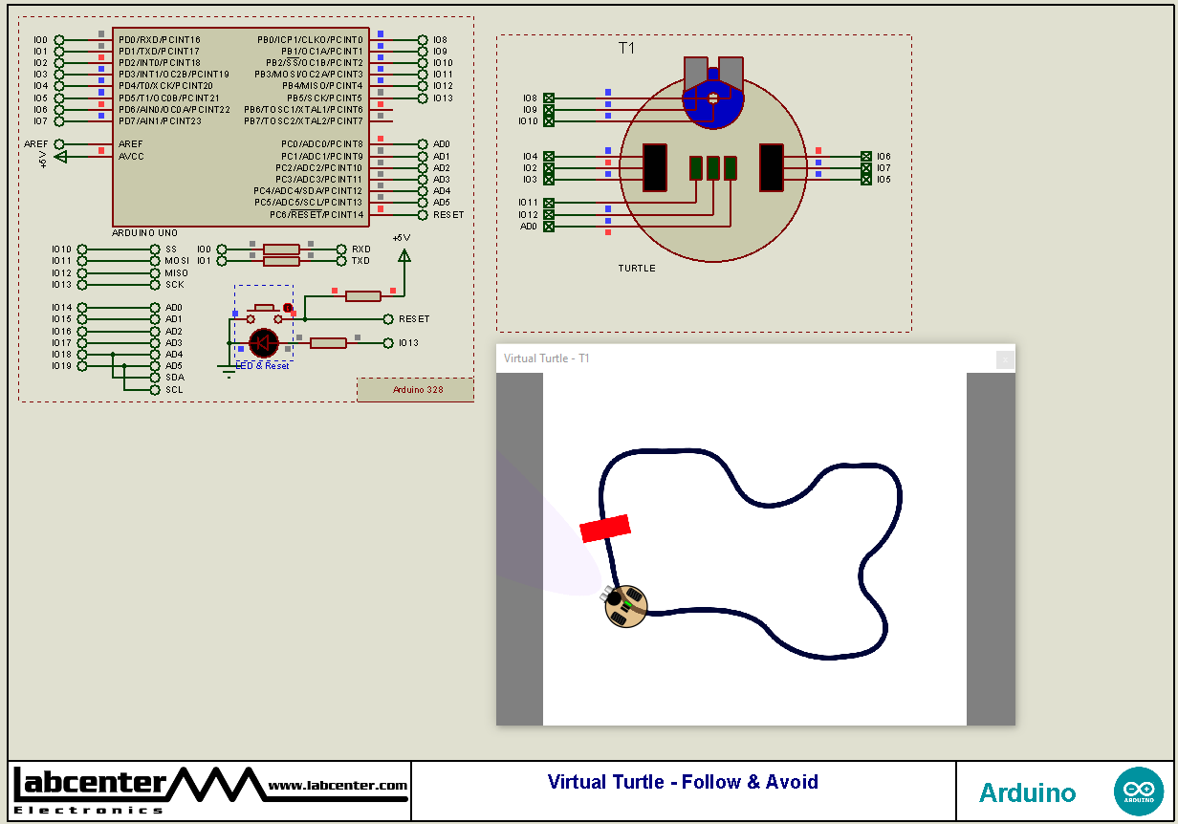Close the Virtual Turtle - T1 window
Screen dimensions: 1178x824
[x=1005, y=359]
